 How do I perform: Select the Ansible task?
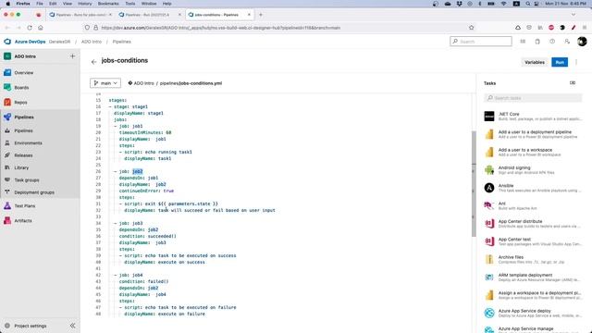click(533, 188)
